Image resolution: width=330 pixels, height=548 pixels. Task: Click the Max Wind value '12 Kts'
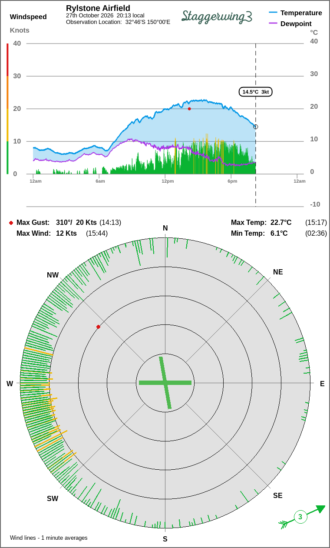coord(66,233)
